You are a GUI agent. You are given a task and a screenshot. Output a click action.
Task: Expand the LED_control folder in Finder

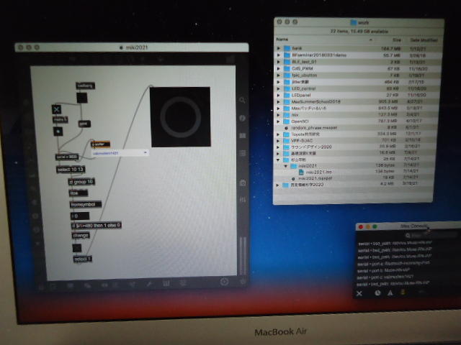click(x=279, y=88)
